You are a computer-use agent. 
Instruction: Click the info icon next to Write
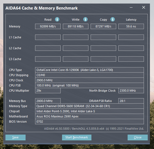click(85, 19)
